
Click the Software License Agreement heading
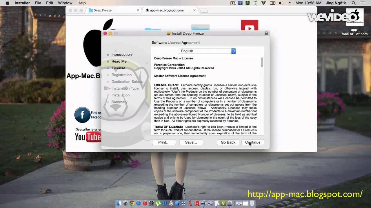point(176,42)
